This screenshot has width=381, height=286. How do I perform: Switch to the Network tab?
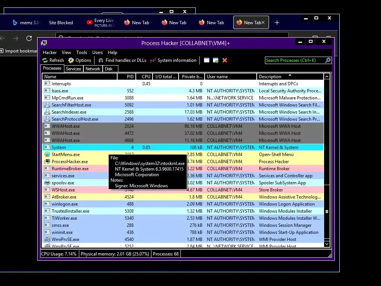93,69
